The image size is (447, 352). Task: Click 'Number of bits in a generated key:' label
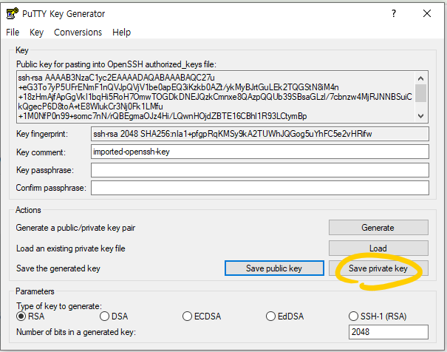(76, 332)
